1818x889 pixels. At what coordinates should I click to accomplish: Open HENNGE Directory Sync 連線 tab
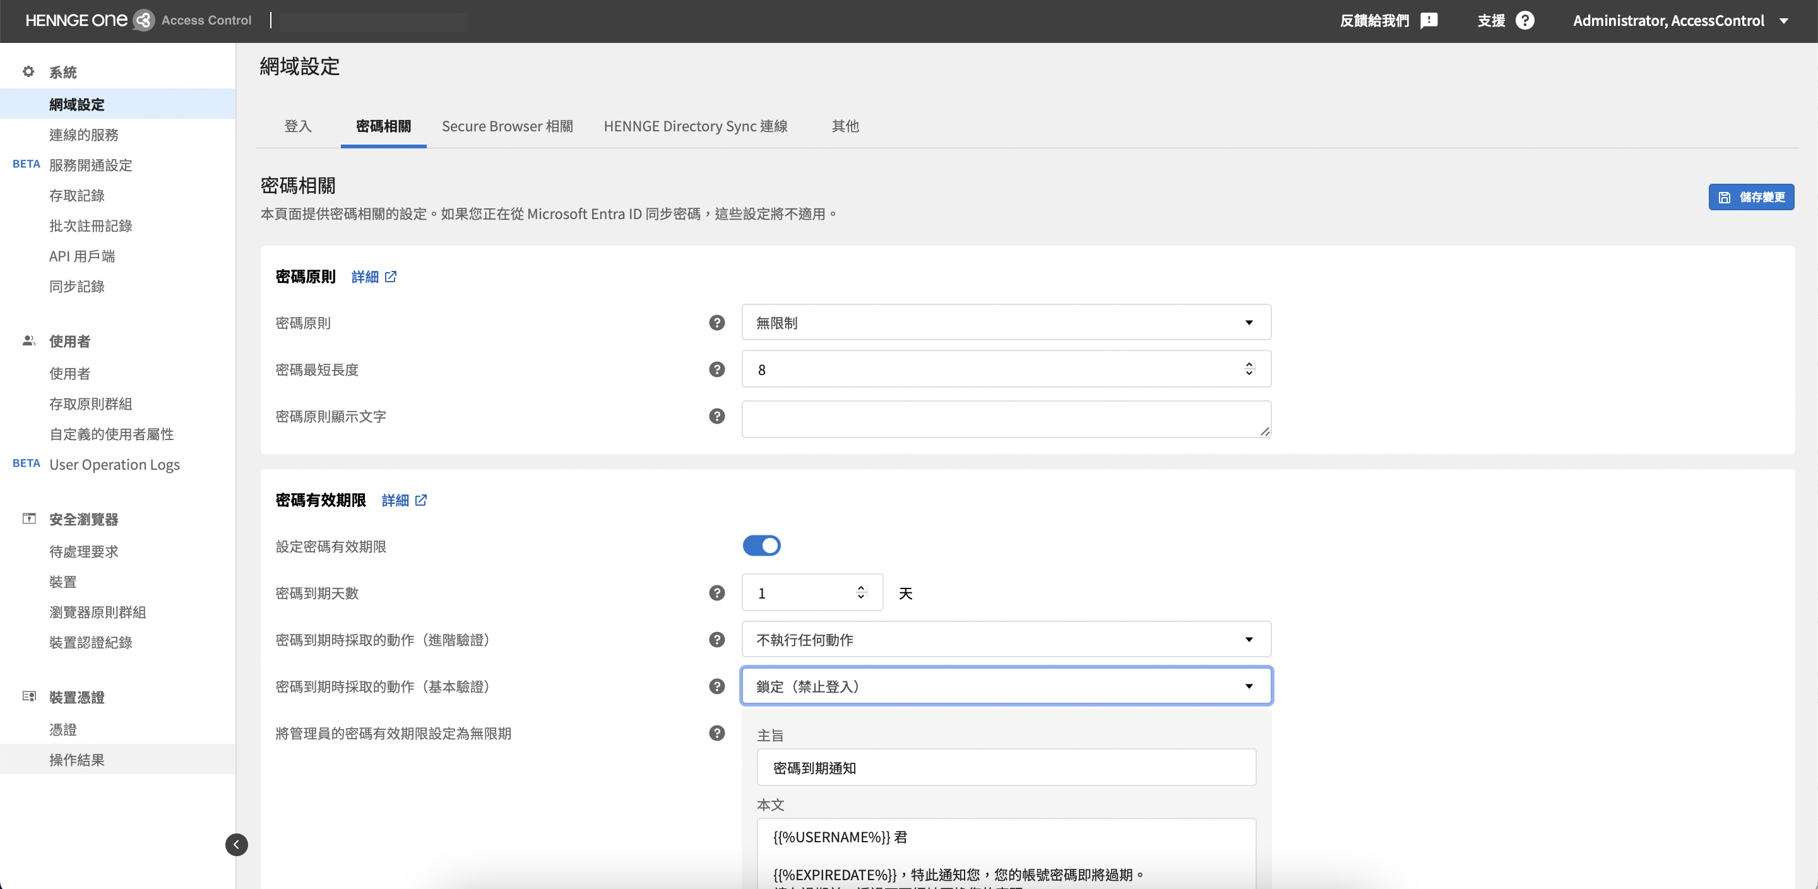click(695, 126)
